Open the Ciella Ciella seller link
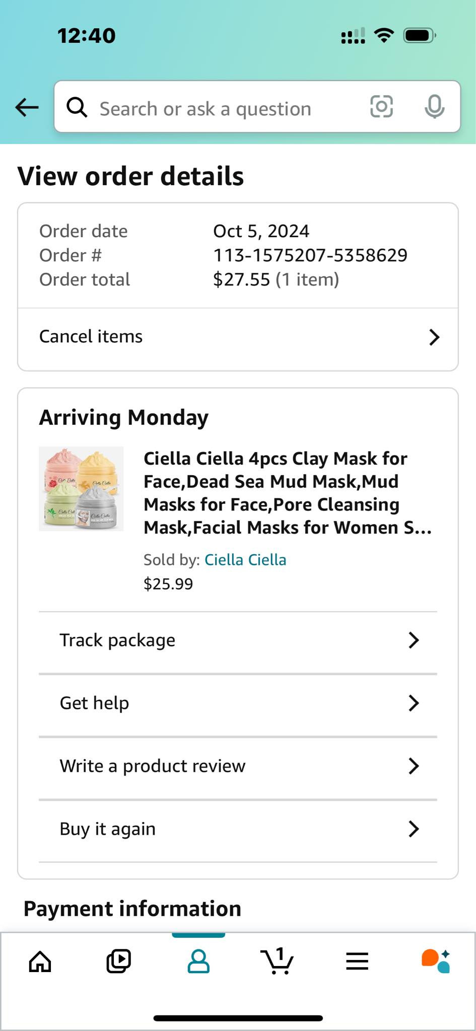The image size is (476, 1031). coord(245,560)
